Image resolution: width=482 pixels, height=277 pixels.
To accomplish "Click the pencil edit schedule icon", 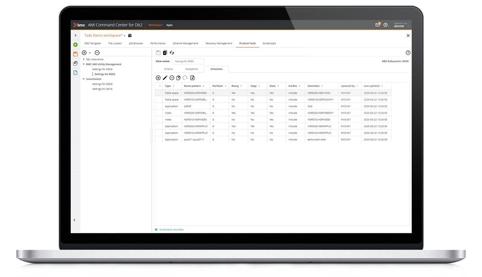I will click(165, 78).
